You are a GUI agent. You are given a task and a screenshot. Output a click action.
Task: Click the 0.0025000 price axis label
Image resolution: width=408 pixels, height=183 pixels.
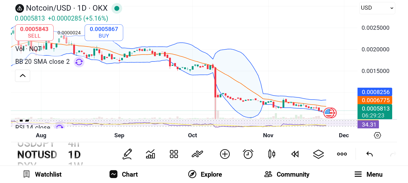pos(375,28)
